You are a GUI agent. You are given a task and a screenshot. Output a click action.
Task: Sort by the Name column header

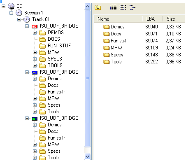click(x=118, y=19)
